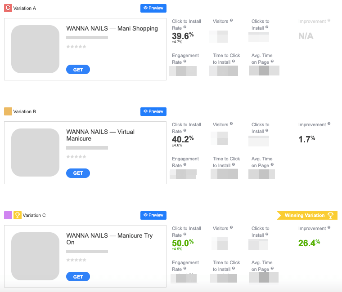The height and width of the screenshot is (292, 342).
Task: Click GET button in Mani Shopping card
Action: coord(78,70)
